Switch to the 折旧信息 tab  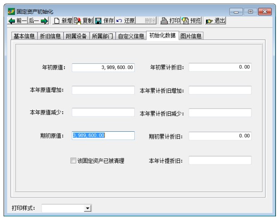tap(50, 36)
